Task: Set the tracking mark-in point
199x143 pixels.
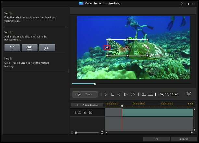Action: pos(143,94)
